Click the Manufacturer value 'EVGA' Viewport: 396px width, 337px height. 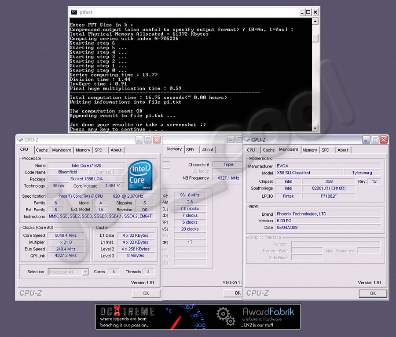[328, 166]
